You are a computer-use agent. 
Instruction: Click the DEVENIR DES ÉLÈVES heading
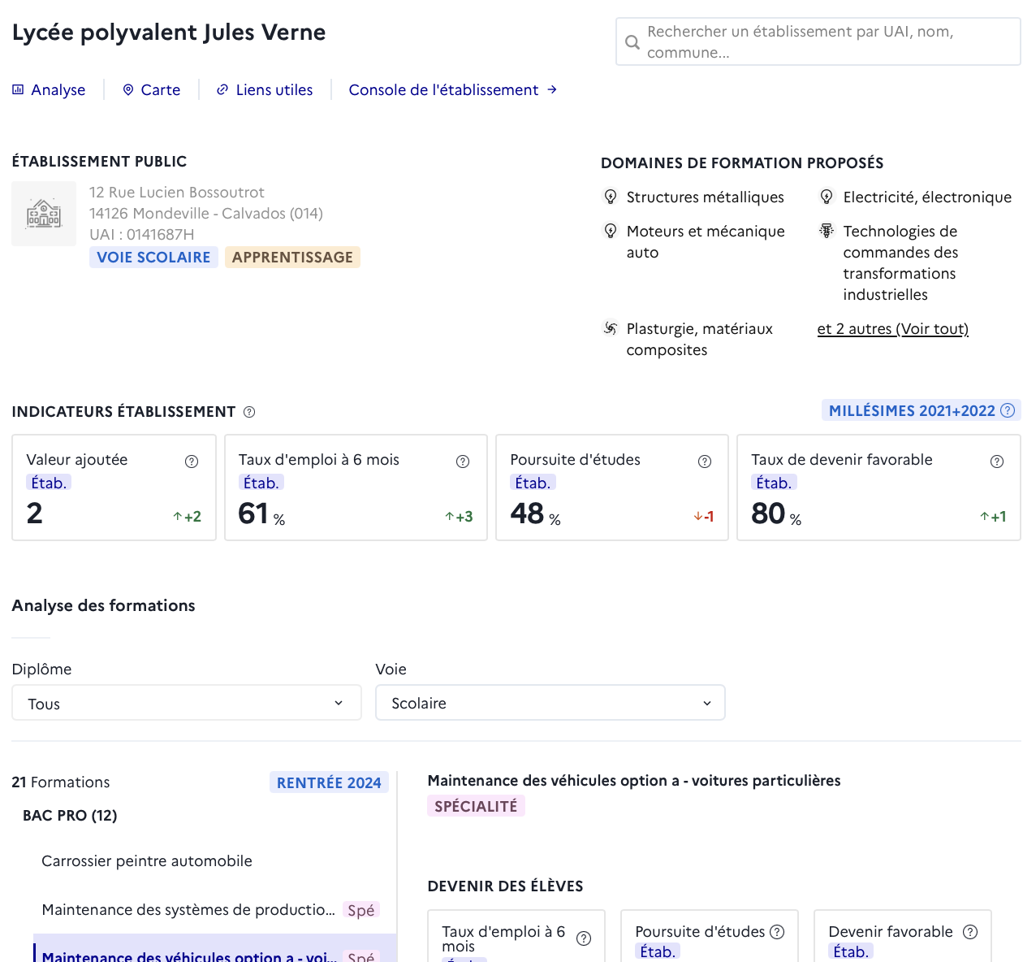pyautogui.click(x=505, y=886)
